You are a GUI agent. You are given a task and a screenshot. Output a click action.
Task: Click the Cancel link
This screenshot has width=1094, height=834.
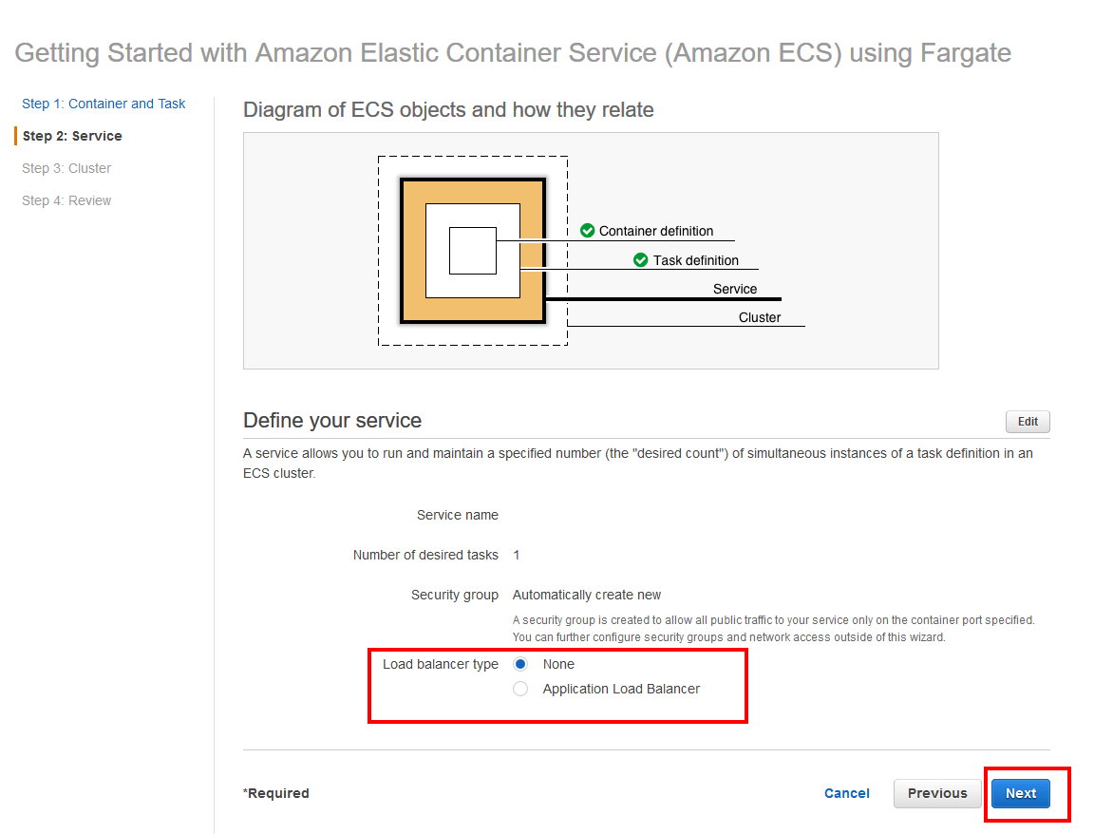point(846,793)
